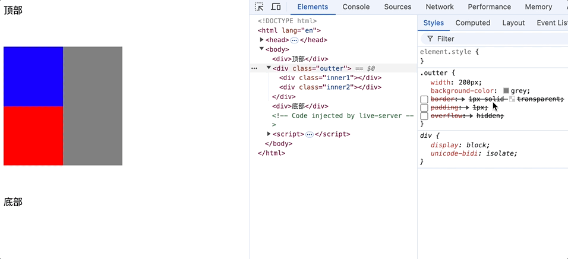Expand the collapsed head ellipsis badge

pyautogui.click(x=295, y=40)
